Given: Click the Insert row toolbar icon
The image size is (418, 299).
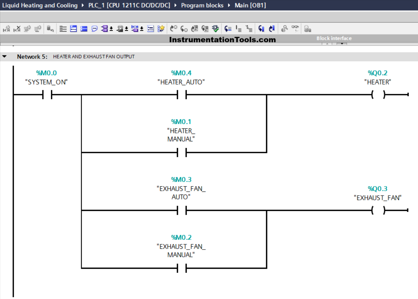Looking at the screenshot, I should click(x=28, y=29).
